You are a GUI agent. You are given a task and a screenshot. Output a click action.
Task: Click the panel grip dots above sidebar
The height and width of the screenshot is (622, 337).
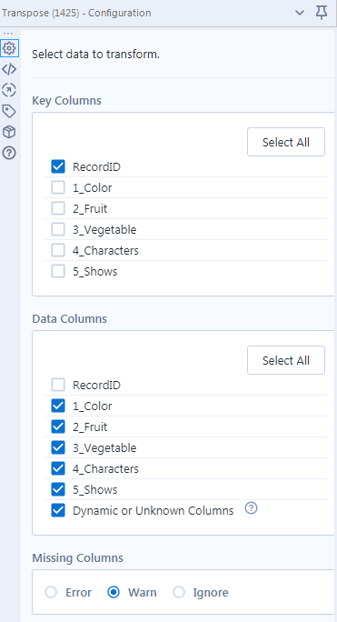[x=8, y=34]
